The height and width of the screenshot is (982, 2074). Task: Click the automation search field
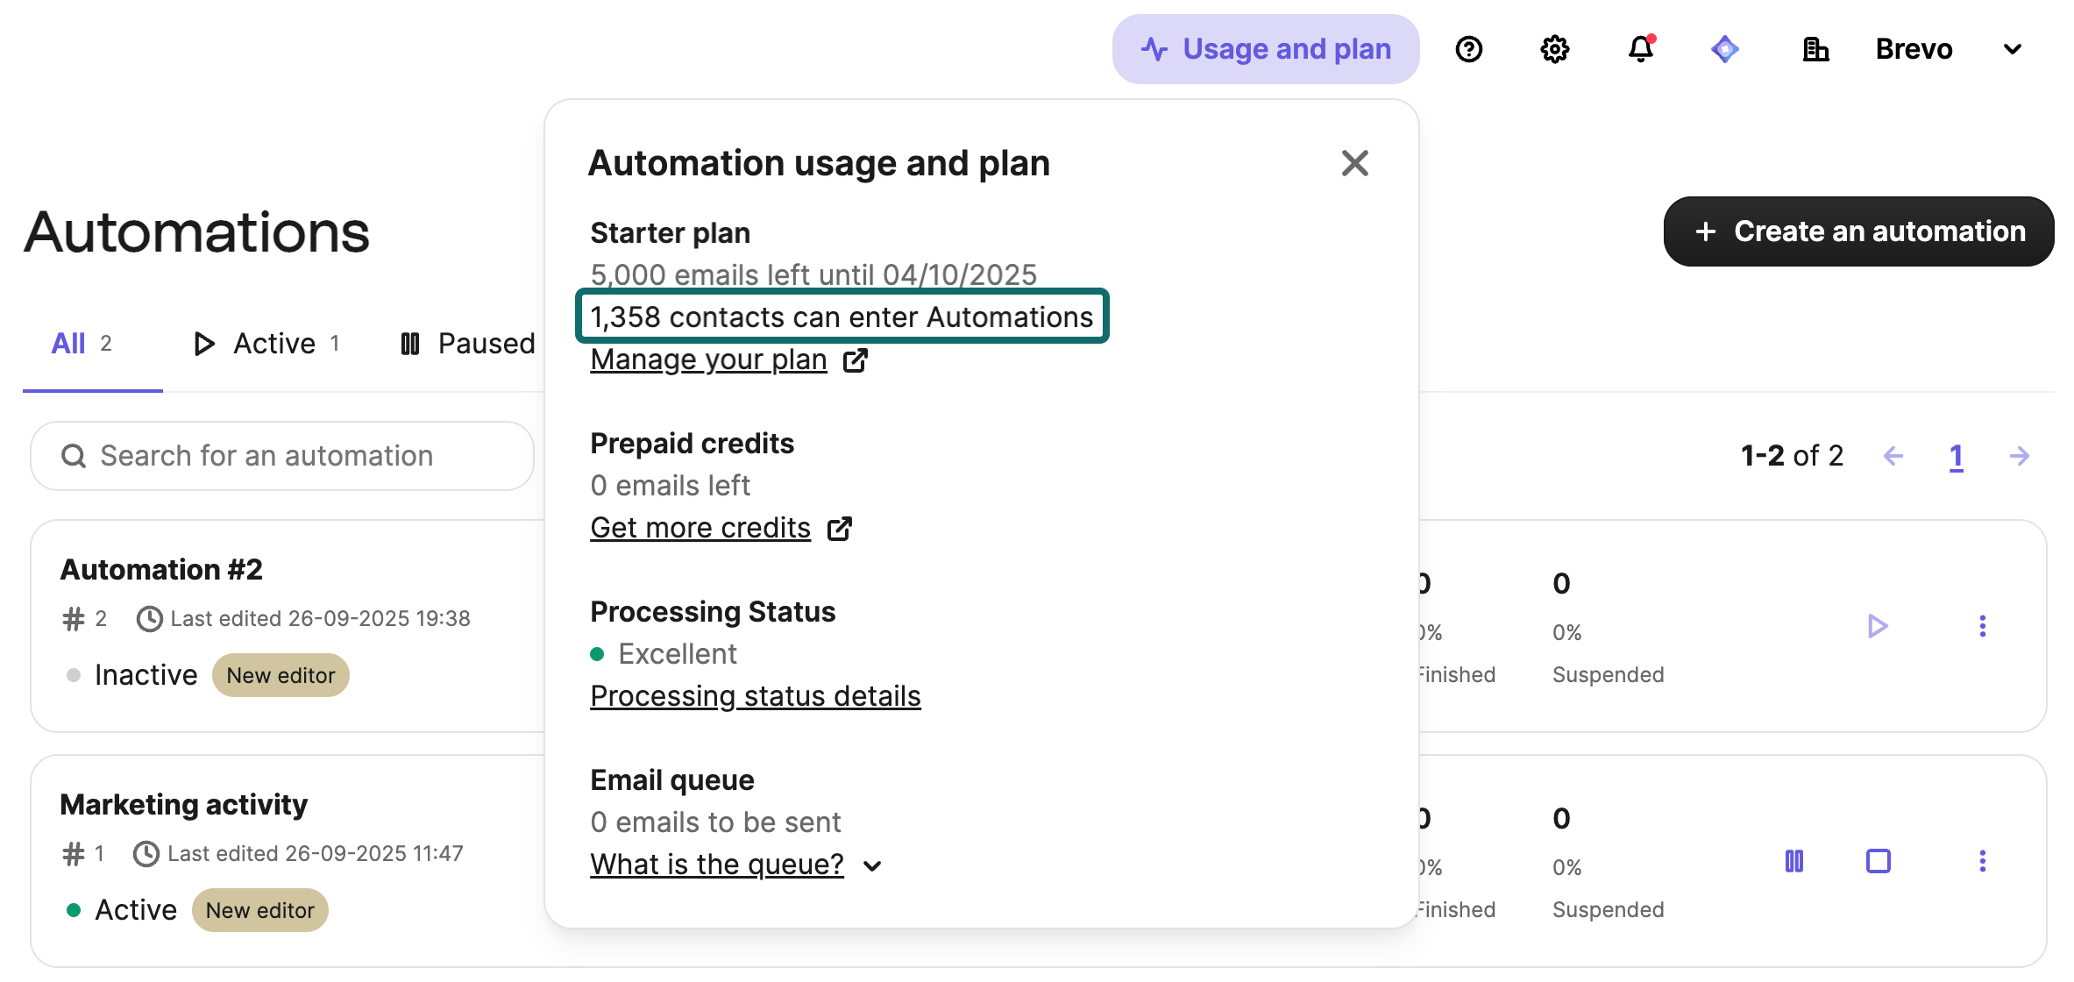click(281, 455)
